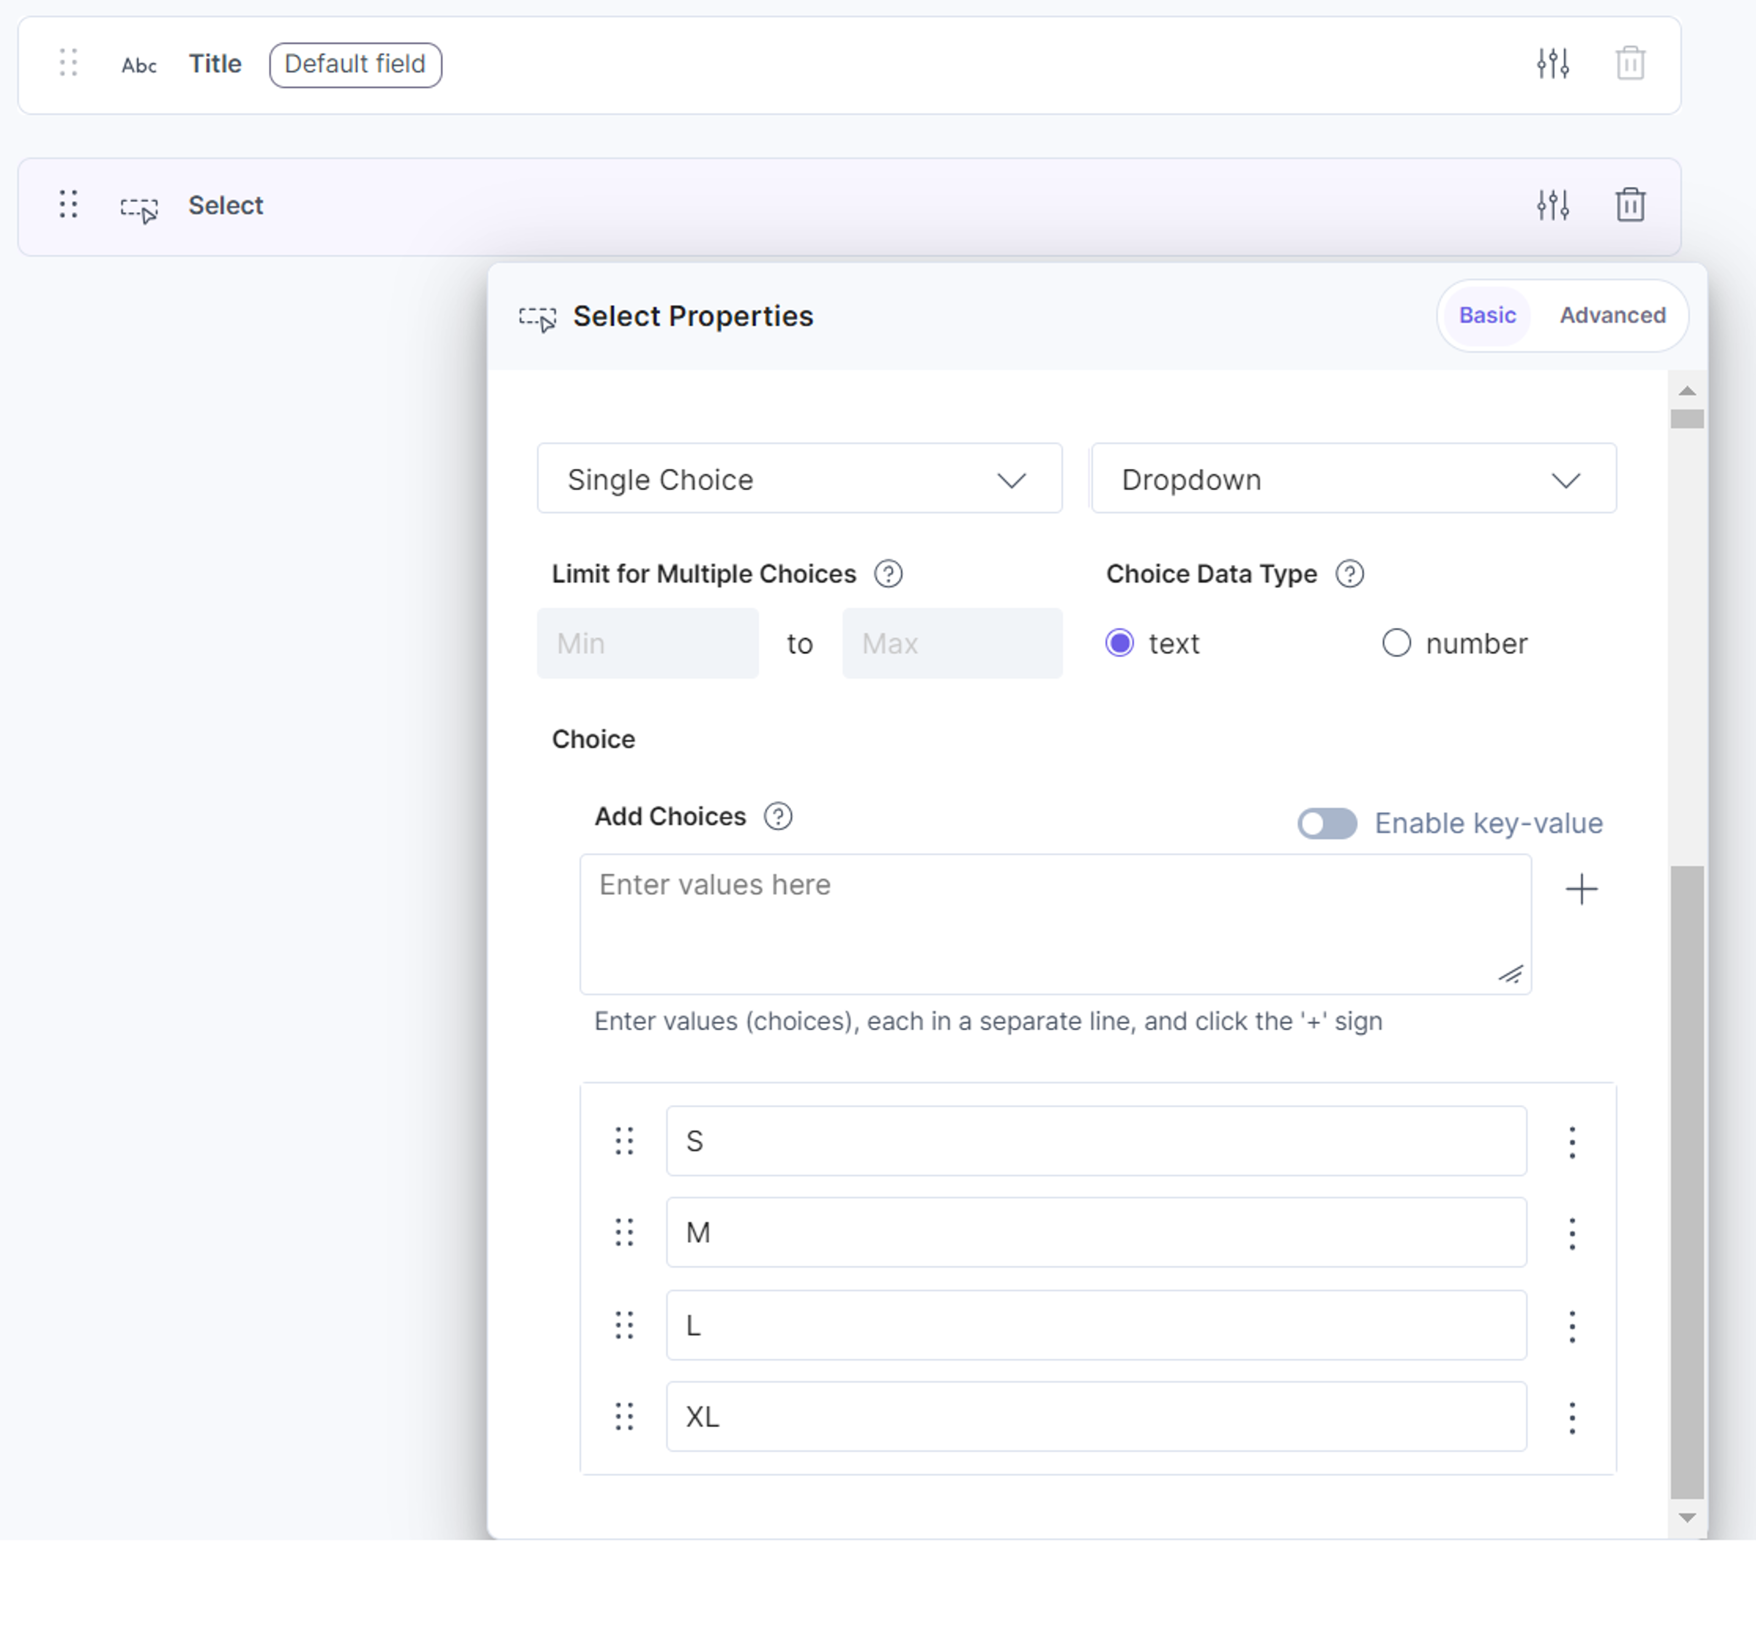Grab the drag handle of choice XL
1756x1633 pixels.
[625, 1417]
